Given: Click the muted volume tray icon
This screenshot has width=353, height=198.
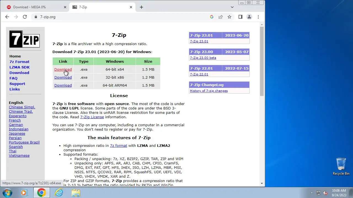Looking at the screenshot, I should pos(325,193).
